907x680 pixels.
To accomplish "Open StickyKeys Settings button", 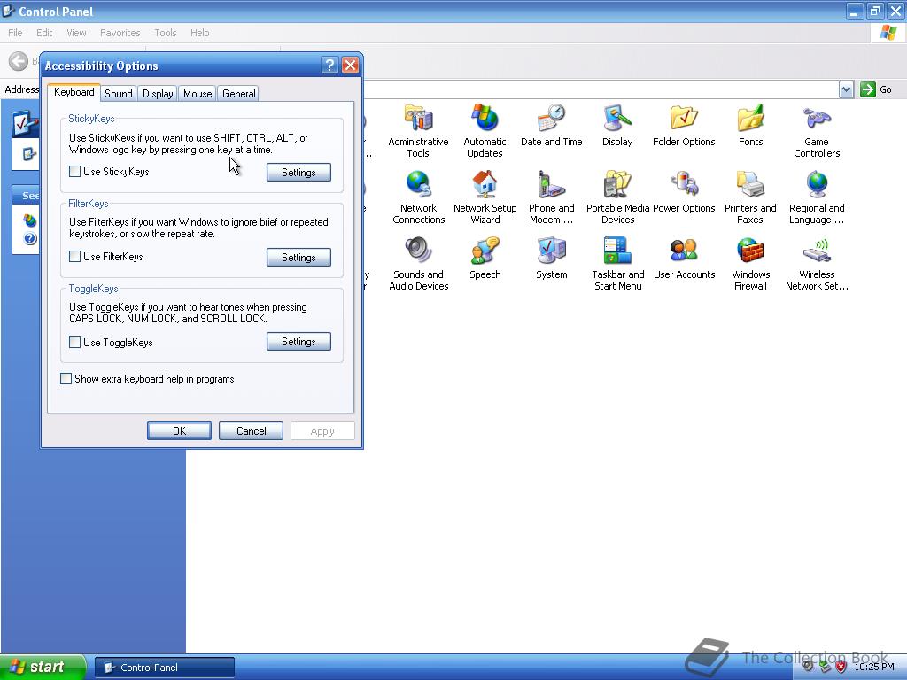I will 298,173.
